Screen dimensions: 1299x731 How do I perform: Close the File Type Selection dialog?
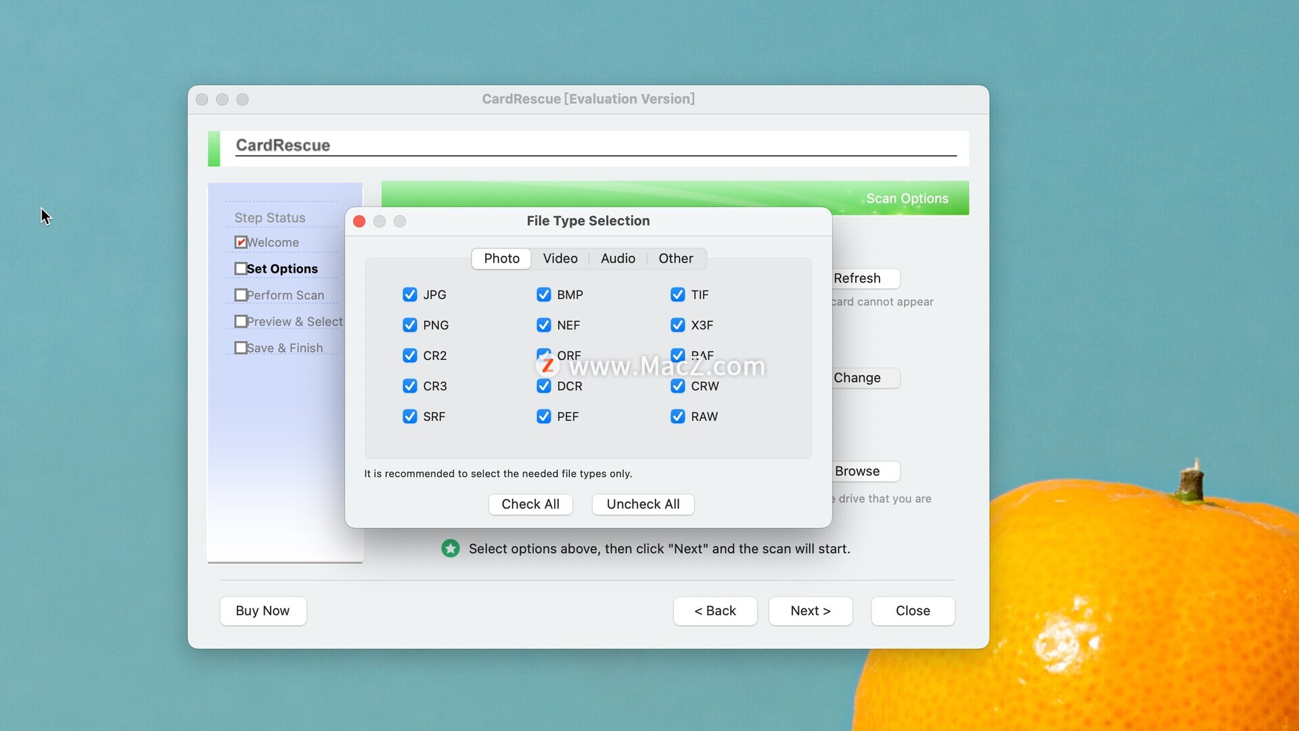[x=359, y=221]
